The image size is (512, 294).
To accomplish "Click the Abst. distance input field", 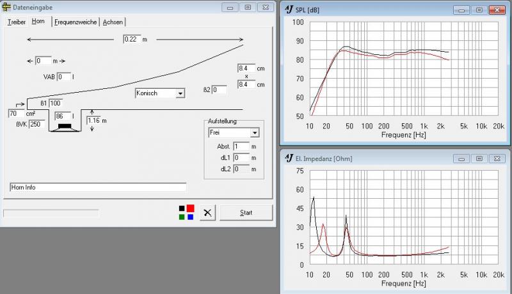I will 241,146.
